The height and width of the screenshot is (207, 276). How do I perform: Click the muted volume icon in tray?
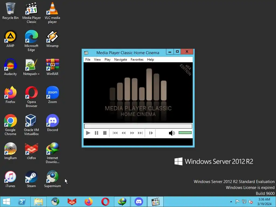click(251, 202)
